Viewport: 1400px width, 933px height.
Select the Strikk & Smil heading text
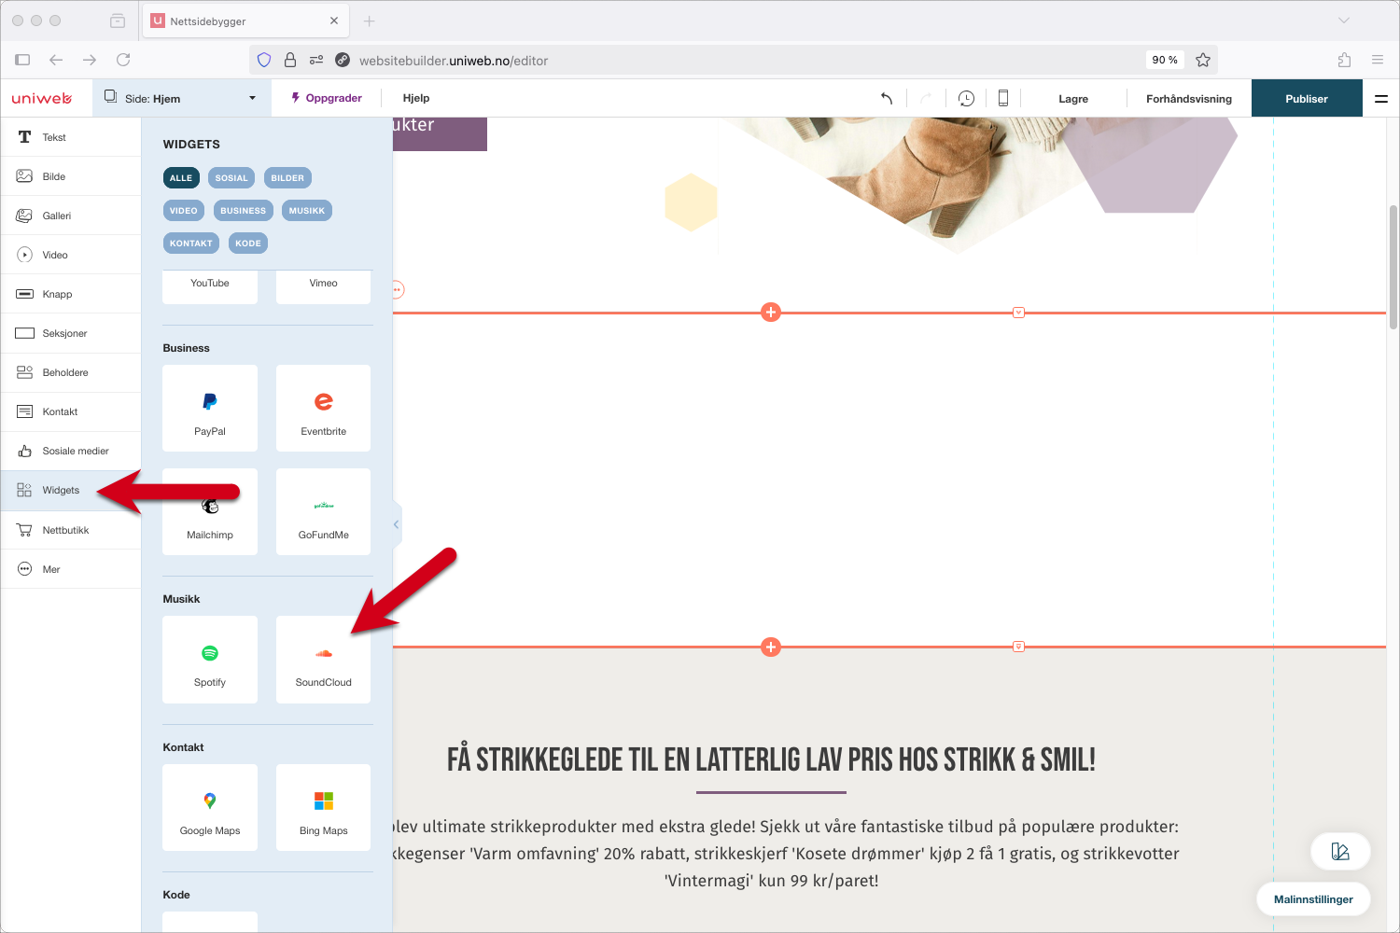point(771,759)
